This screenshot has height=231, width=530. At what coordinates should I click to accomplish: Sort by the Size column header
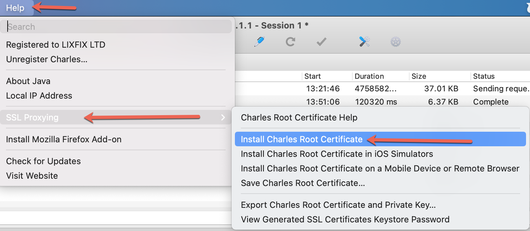tap(419, 76)
